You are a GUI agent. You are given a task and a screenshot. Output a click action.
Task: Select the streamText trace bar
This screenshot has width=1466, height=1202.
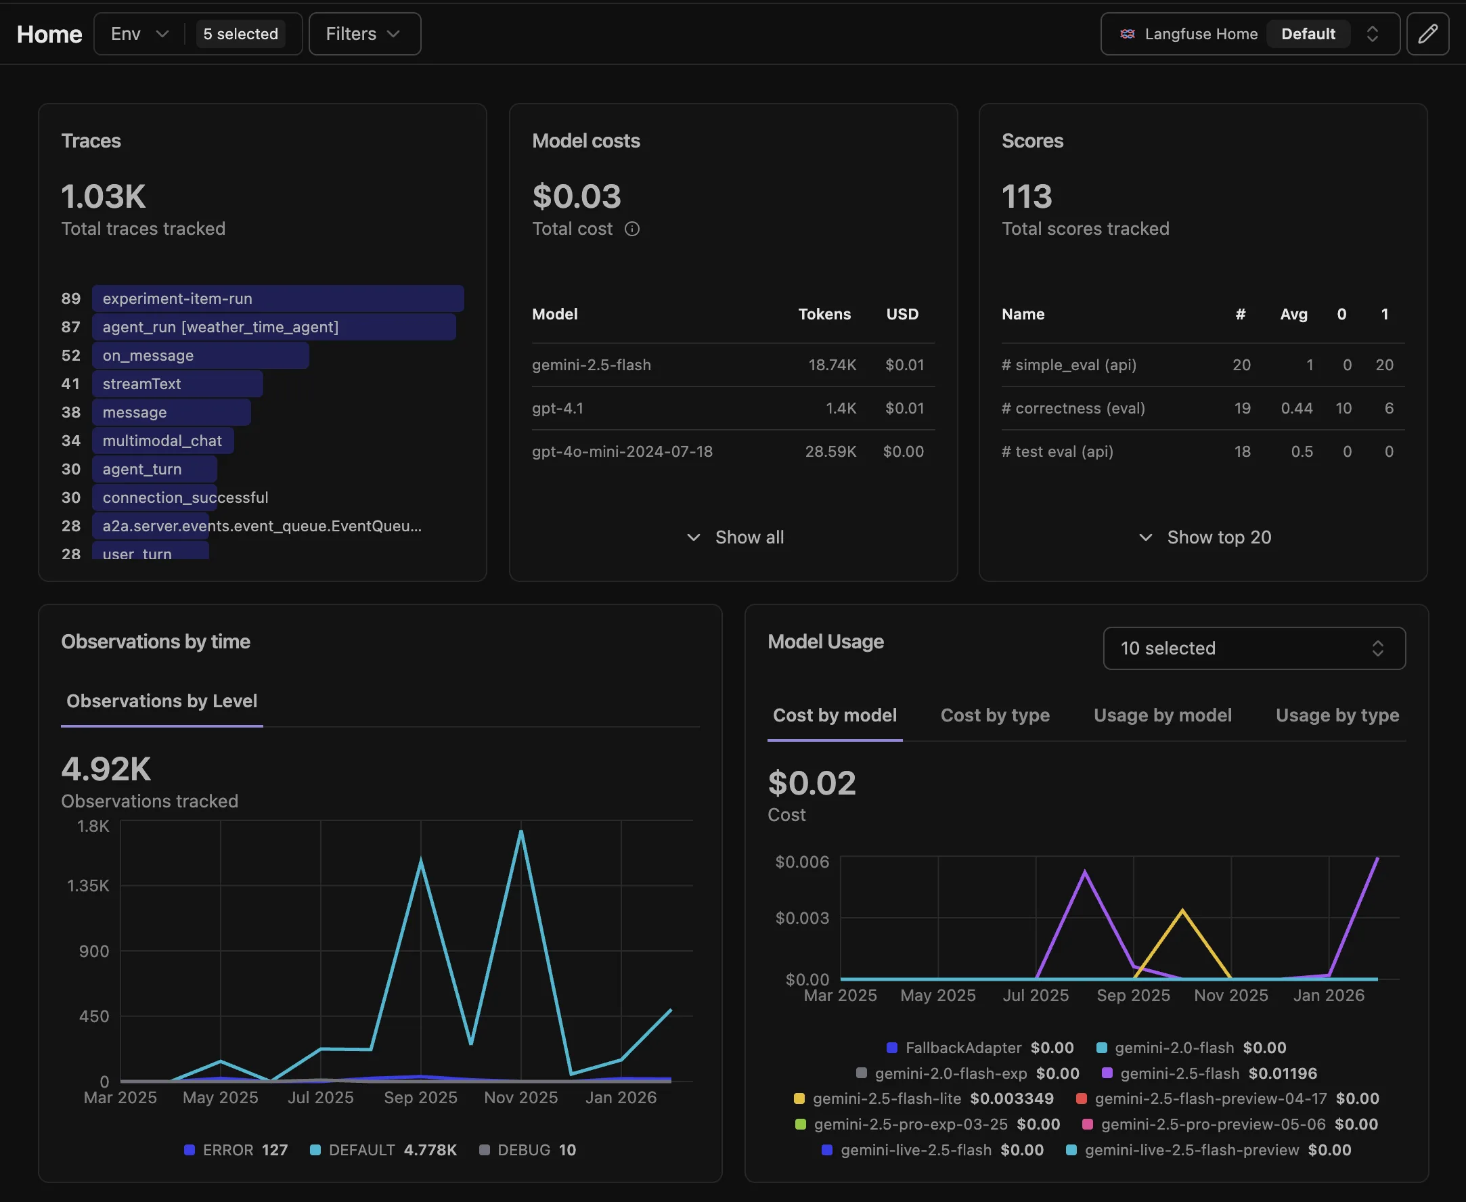point(177,384)
